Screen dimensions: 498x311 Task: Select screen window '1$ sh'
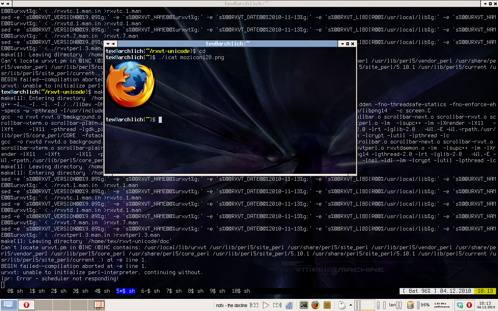point(37,291)
